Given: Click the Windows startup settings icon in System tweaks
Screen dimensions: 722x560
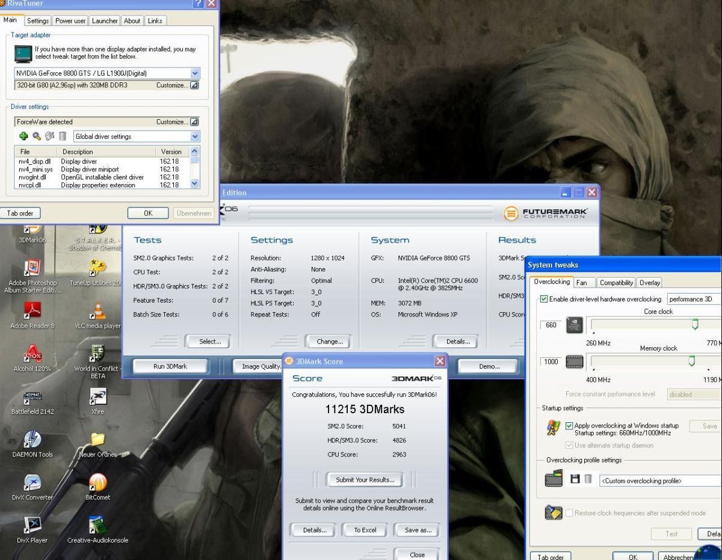Looking at the screenshot, I should [553, 428].
